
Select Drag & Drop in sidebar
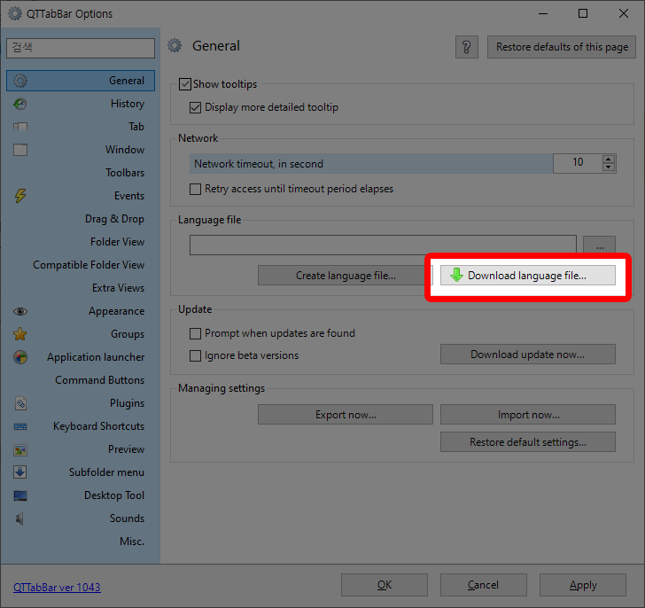click(x=81, y=219)
